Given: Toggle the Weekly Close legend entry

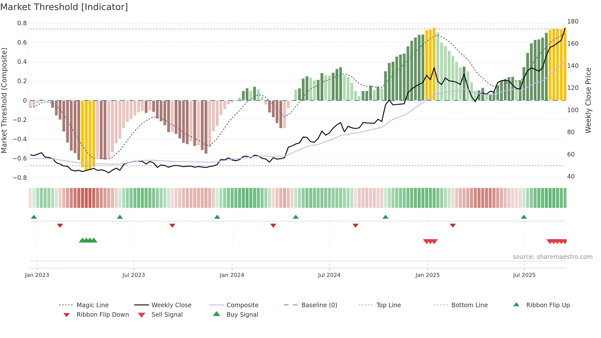Looking at the screenshot, I should [x=163, y=305].
